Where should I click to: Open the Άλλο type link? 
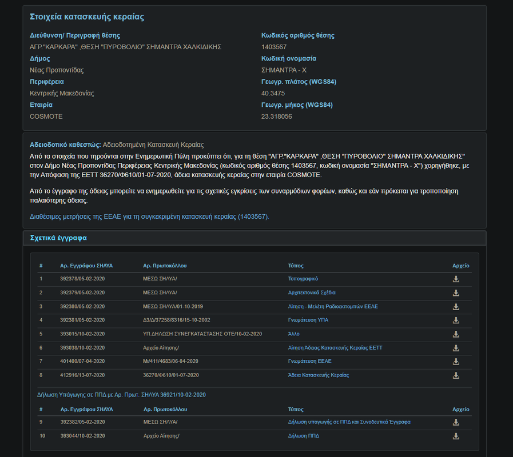click(x=293, y=334)
